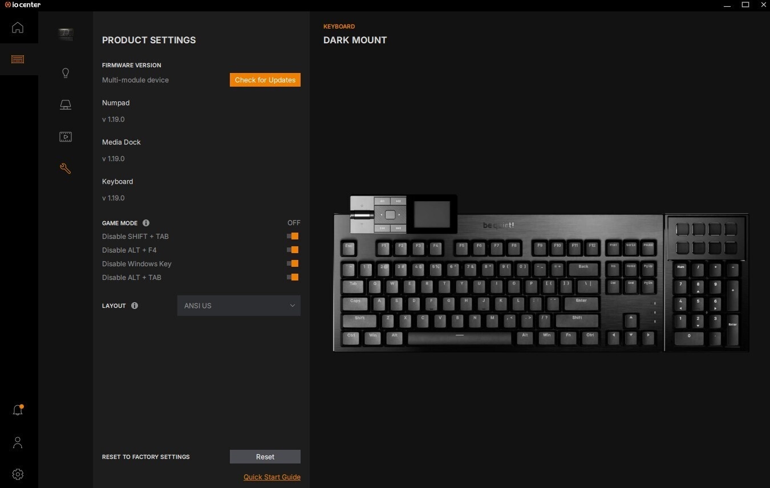
Task: Open notifications bell icon
Action: [18, 410]
